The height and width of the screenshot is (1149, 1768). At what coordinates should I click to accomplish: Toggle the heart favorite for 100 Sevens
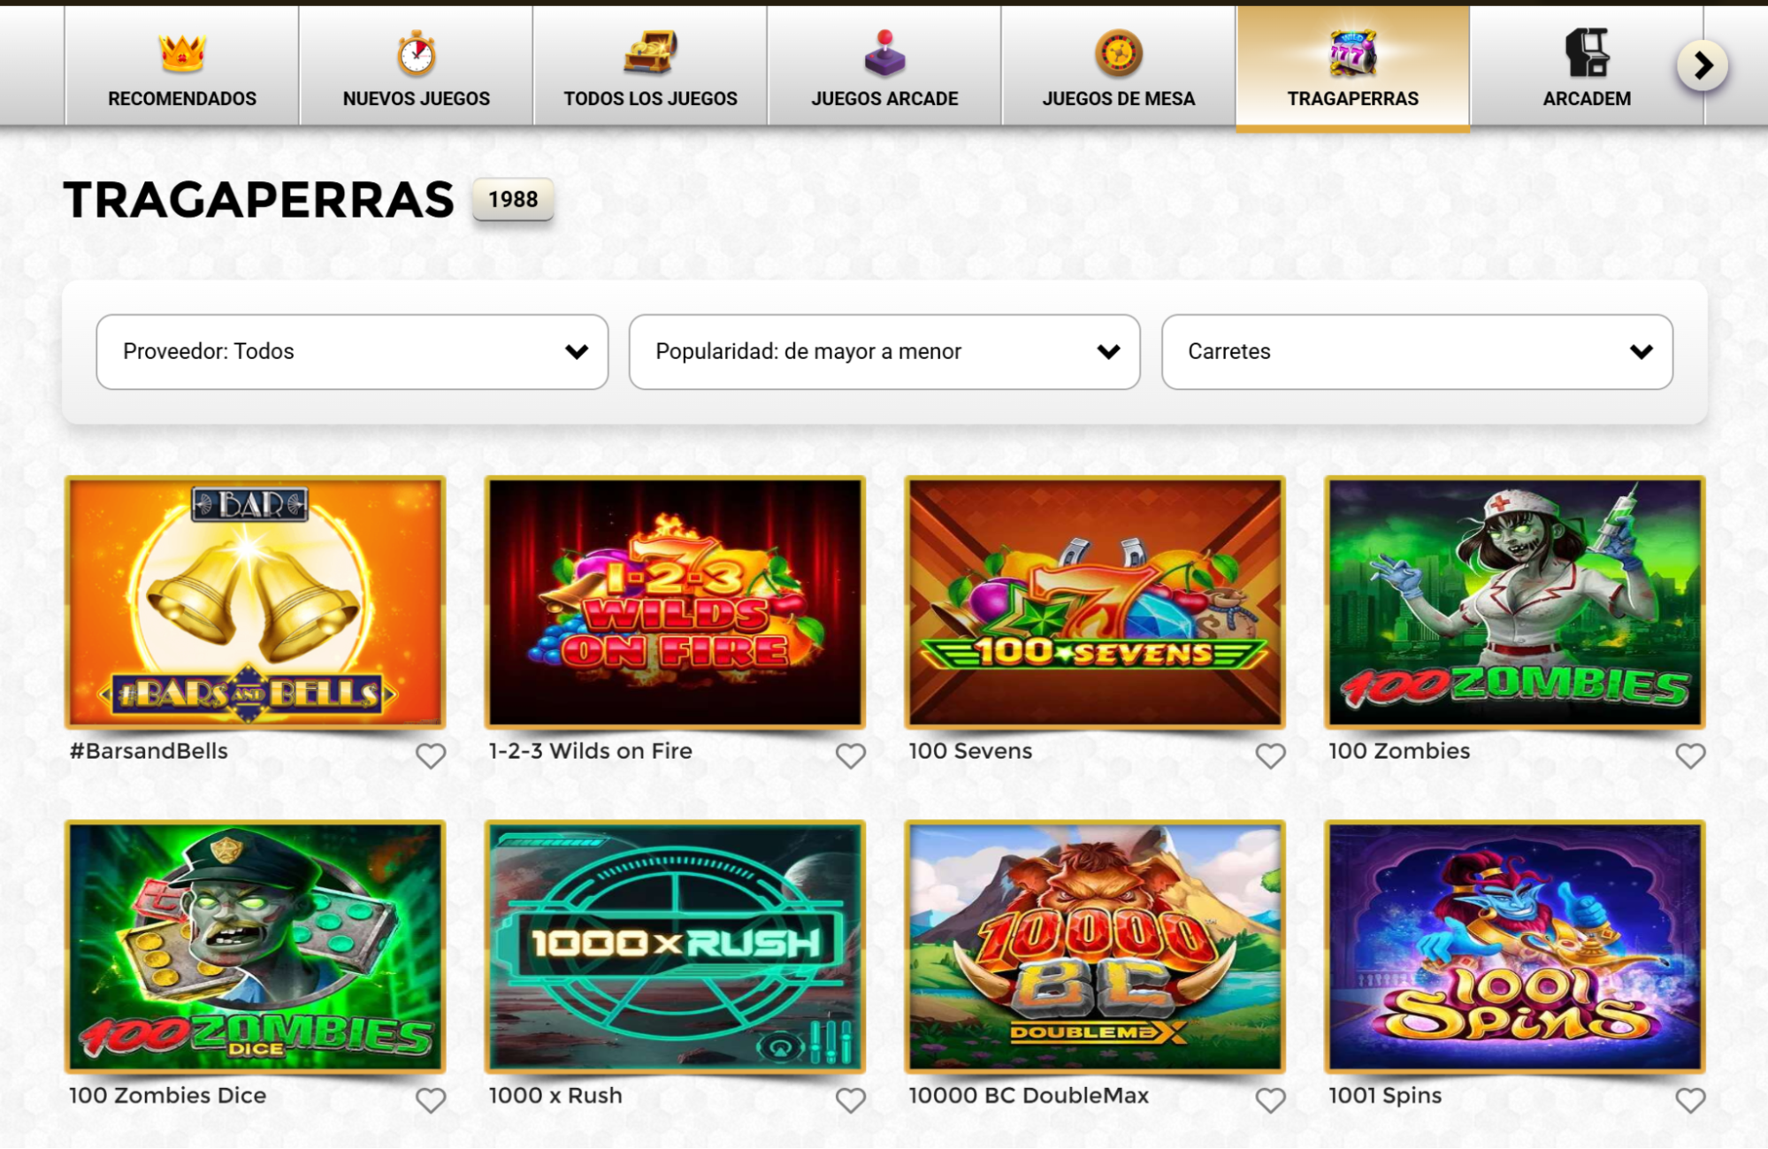1270,755
